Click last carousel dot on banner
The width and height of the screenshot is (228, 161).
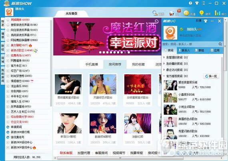(129, 52)
